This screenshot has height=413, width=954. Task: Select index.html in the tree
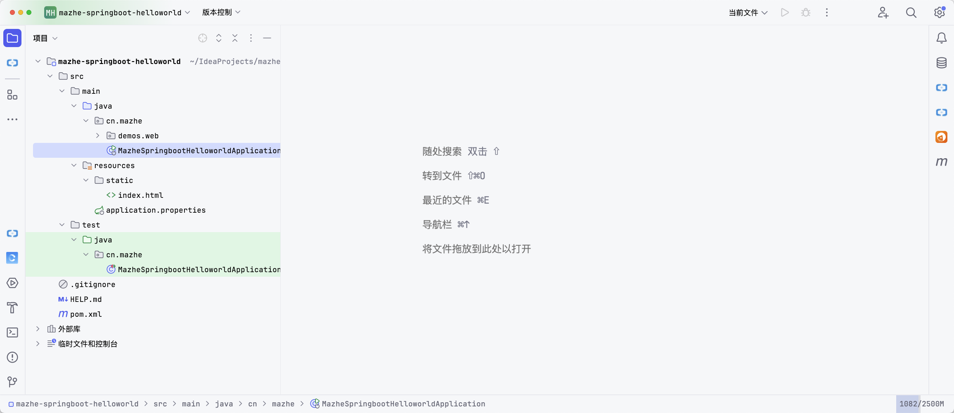click(140, 195)
